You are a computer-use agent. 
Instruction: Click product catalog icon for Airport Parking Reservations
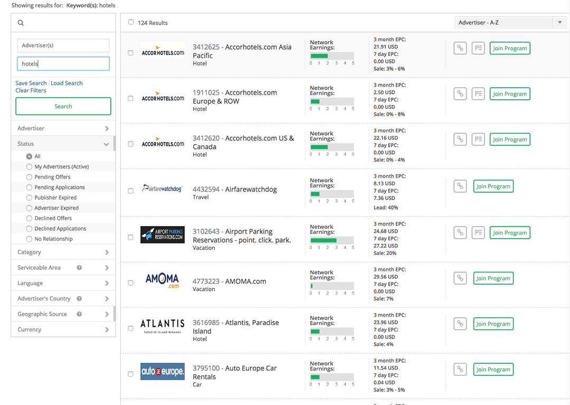(478, 233)
